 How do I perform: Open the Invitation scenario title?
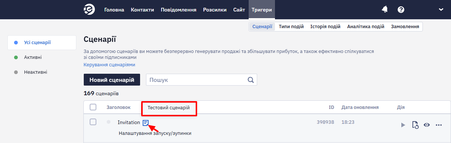click(129, 122)
